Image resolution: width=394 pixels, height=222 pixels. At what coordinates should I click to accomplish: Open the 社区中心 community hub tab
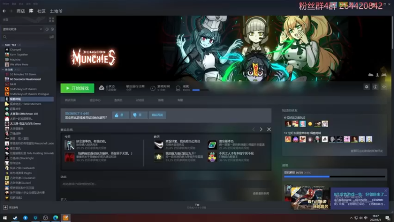[95, 100]
